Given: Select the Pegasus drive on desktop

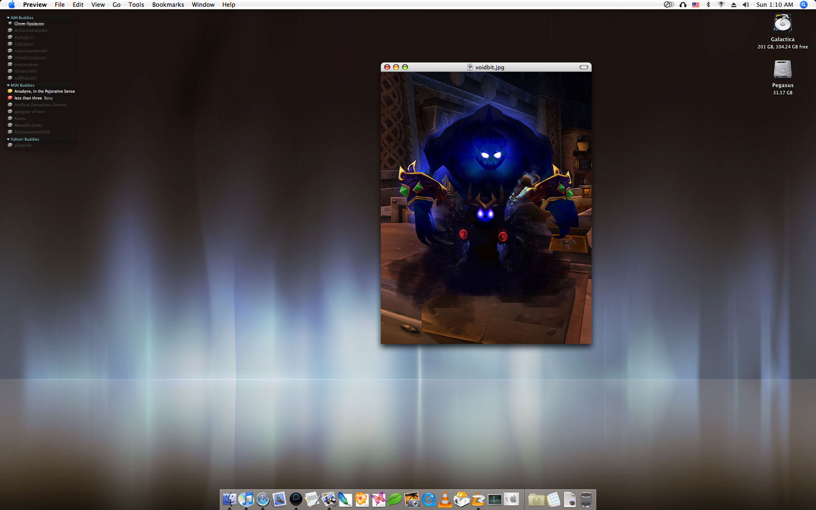Looking at the screenshot, I should pos(782,69).
